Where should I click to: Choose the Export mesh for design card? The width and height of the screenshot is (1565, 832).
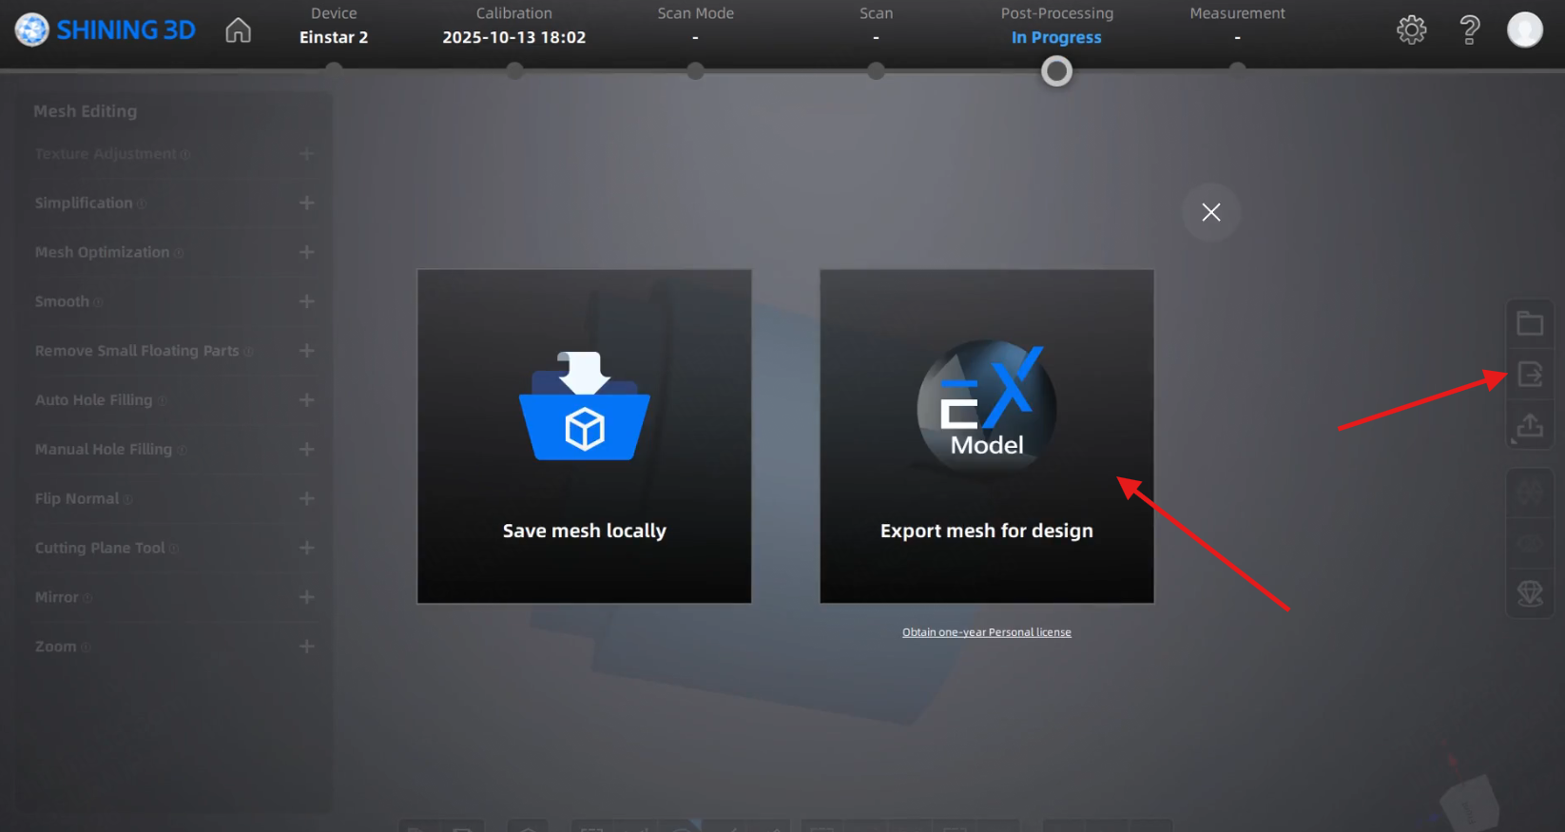tap(987, 435)
